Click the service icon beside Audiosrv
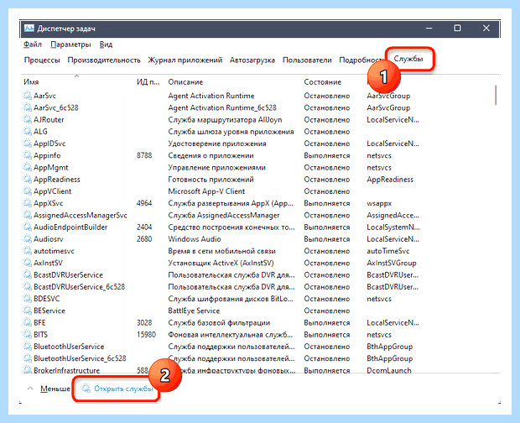This screenshot has height=423, width=520. 28,239
